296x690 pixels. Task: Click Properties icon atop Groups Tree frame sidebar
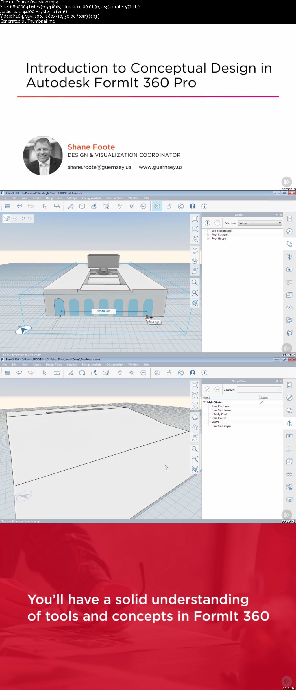pos(289,385)
